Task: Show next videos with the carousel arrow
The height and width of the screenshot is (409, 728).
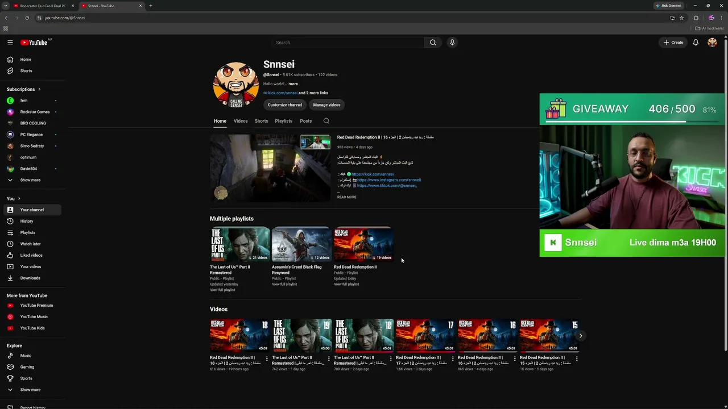Action: (580, 336)
